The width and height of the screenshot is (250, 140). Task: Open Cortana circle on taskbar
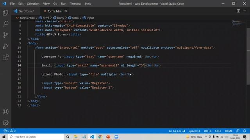tap(68, 136)
